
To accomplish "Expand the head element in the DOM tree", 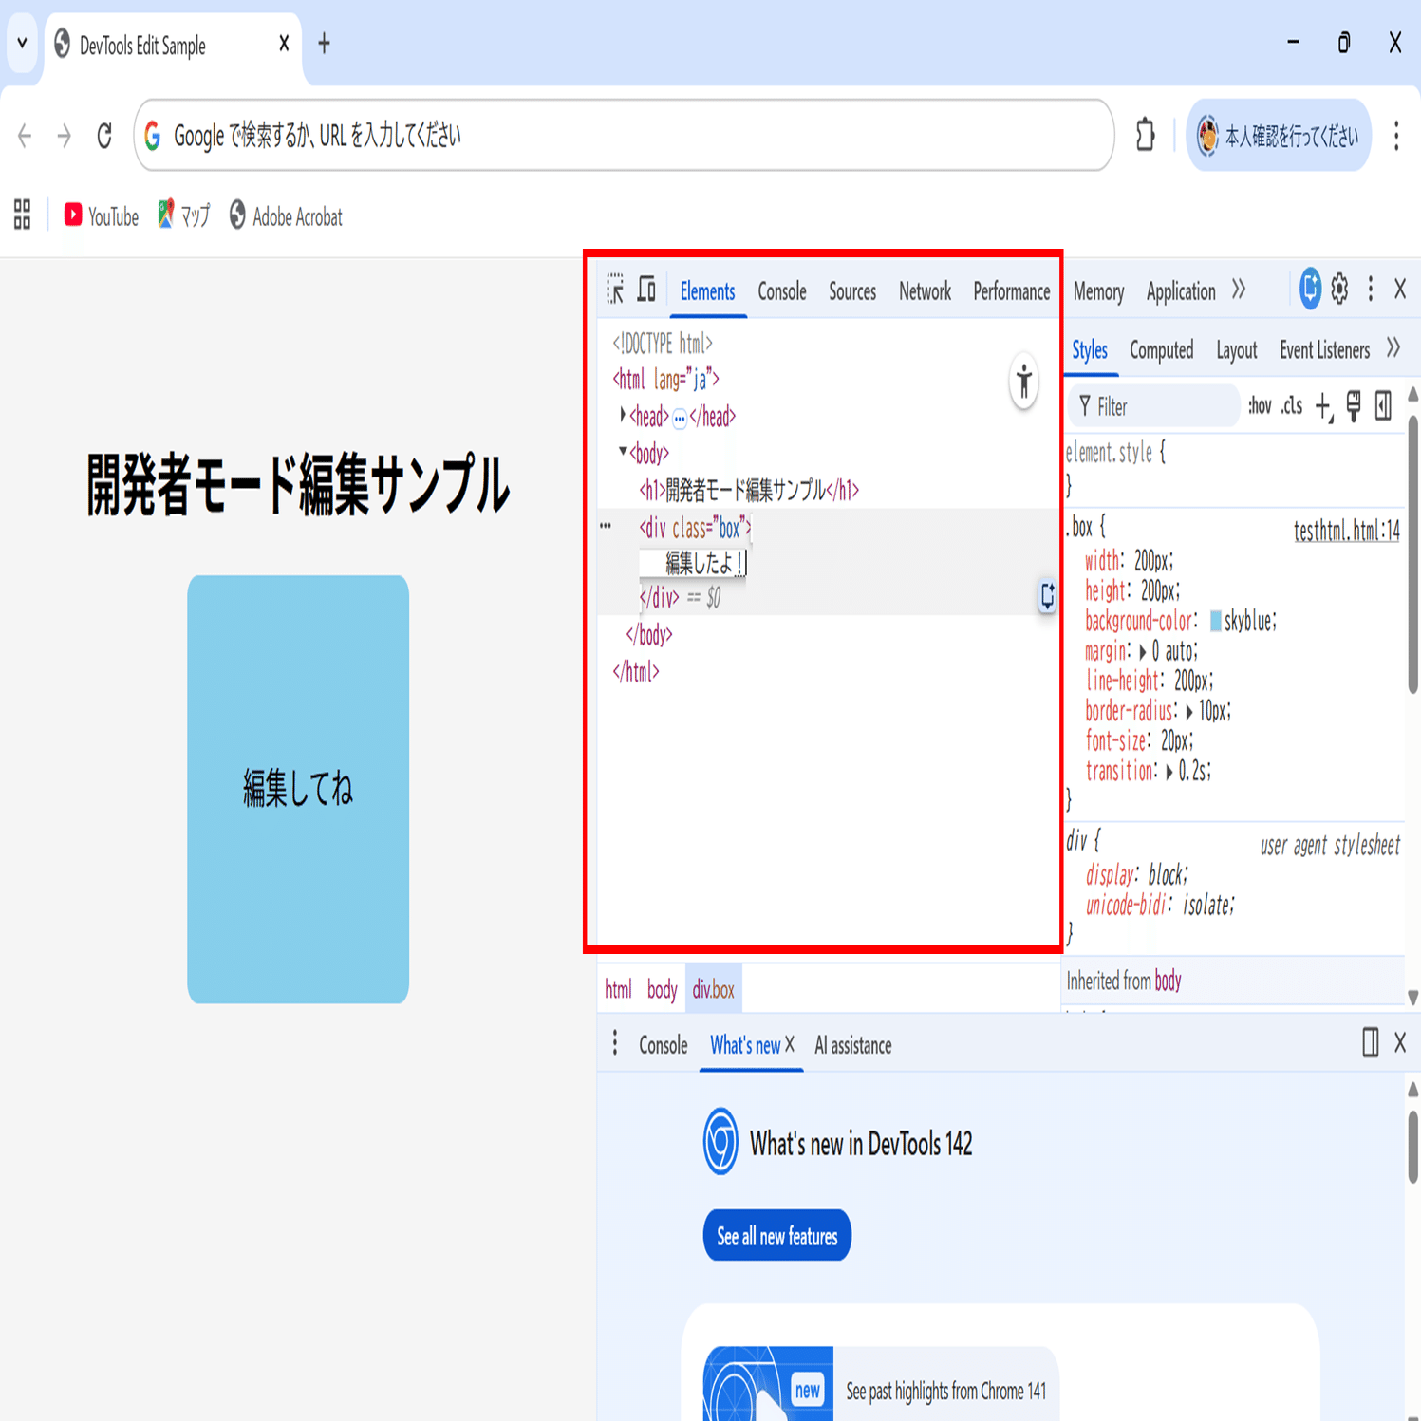I will 622,416.
